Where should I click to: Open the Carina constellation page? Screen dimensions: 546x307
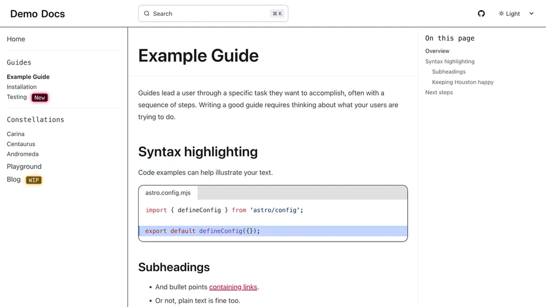[15, 134]
